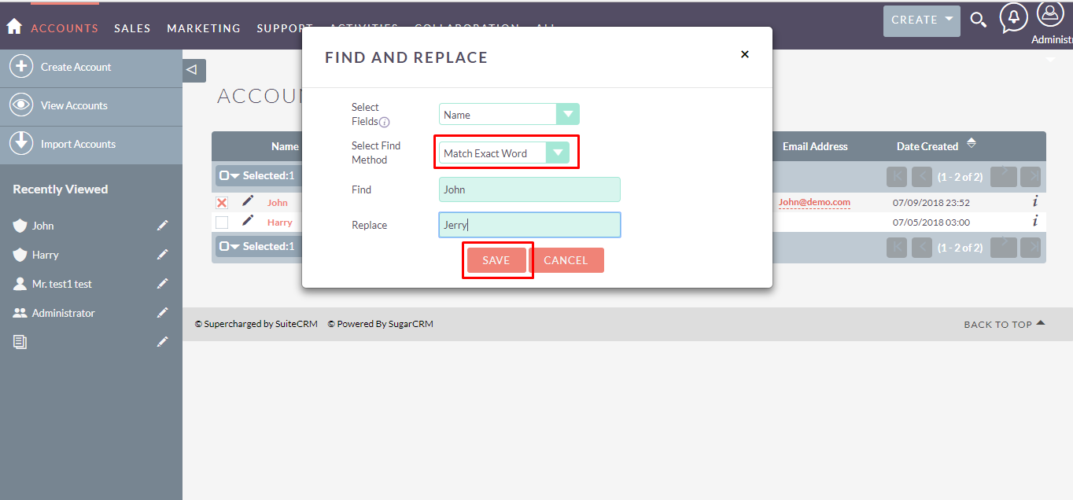Open notifications via the bell icon
Screen dimensions: 1073x500
pos(1013,17)
